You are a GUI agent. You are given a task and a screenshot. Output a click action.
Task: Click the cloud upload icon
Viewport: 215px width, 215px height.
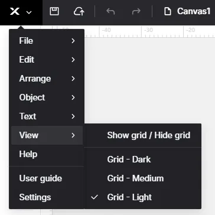tap(79, 11)
